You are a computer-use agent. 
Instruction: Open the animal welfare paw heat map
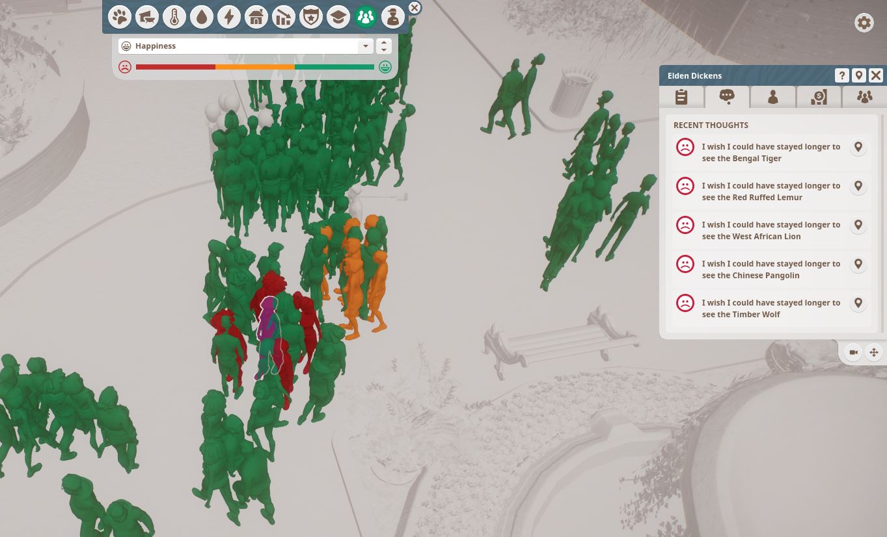(120, 17)
